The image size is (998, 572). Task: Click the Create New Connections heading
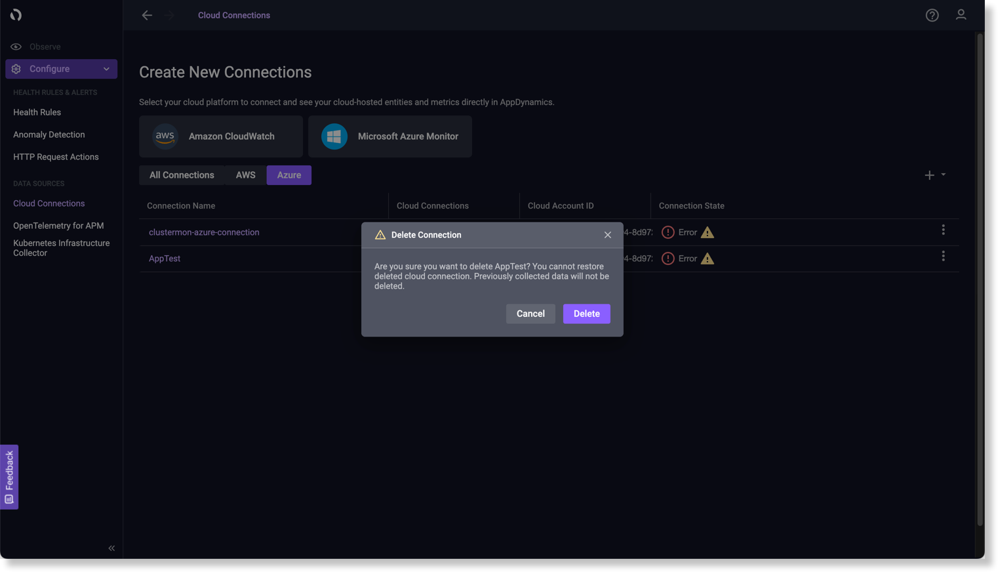226,72
